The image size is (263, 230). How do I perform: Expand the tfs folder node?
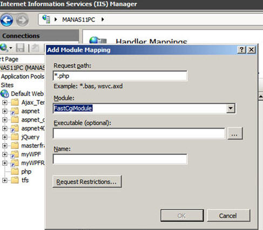(5, 180)
